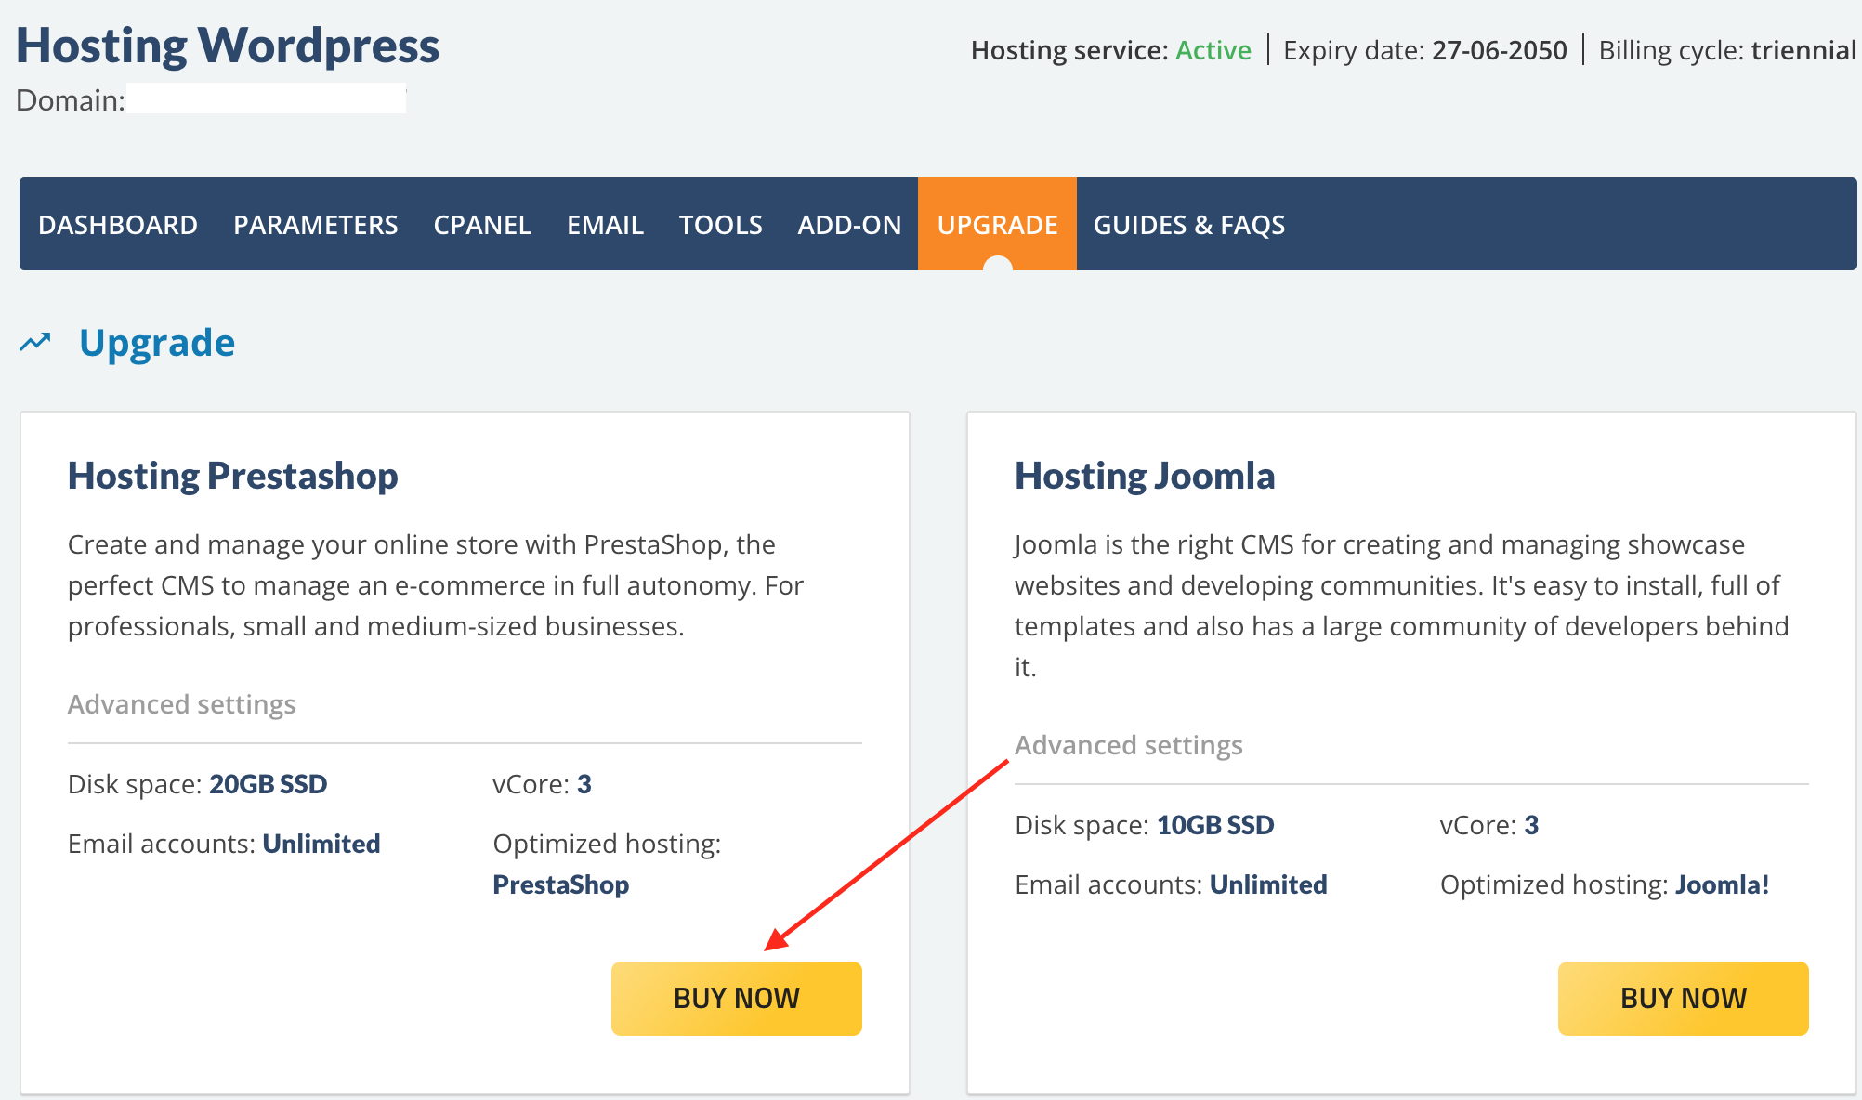Click Unlimited email accounts in Prestashop card

[321, 844]
